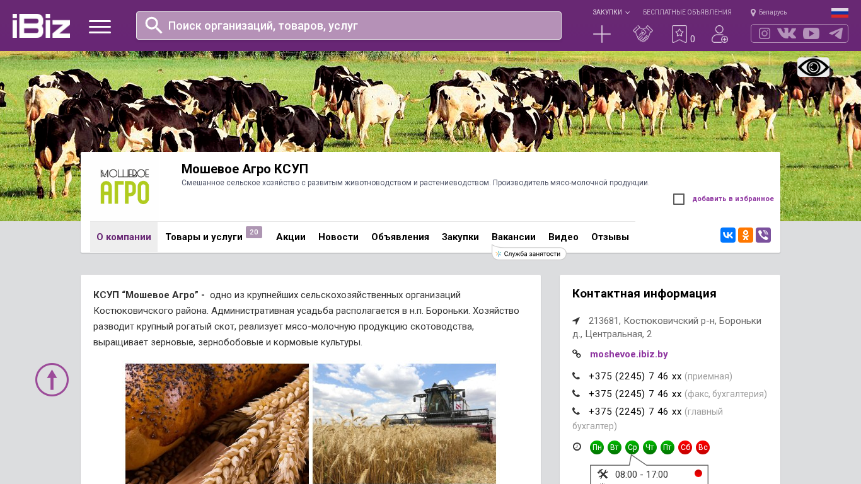The width and height of the screenshot is (861, 484).
Task: Open the Отзывы tab
Action: (x=610, y=237)
